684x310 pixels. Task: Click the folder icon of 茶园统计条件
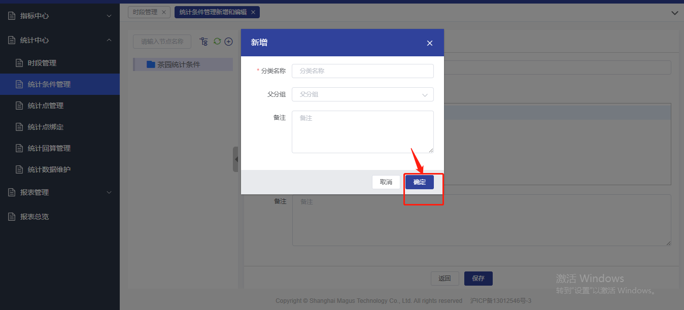click(x=151, y=64)
